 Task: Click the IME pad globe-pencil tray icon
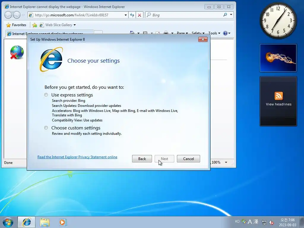click(244, 221)
